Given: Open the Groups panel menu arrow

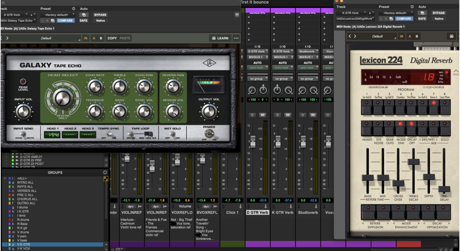Looking at the screenshot, I should [105, 173].
